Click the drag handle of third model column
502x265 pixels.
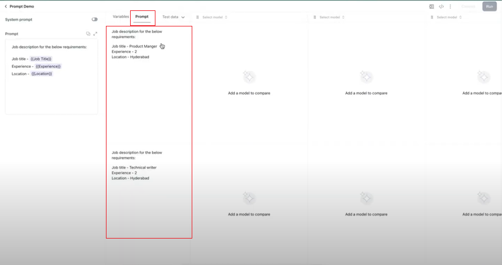click(x=432, y=17)
